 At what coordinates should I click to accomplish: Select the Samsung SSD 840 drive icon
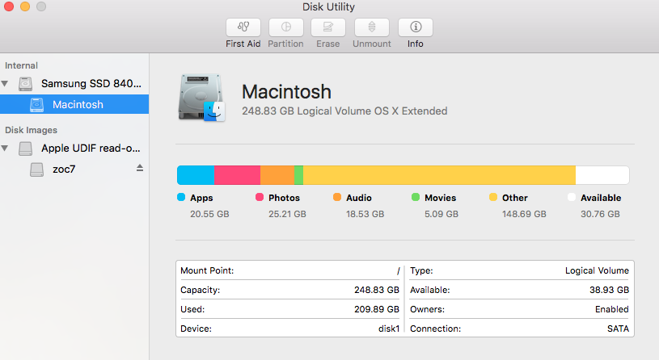click(x=25, y=84)
